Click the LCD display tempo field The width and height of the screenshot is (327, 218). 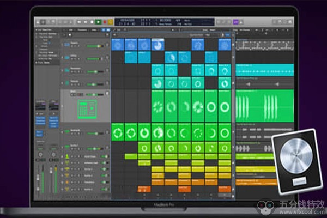(164, 20)
